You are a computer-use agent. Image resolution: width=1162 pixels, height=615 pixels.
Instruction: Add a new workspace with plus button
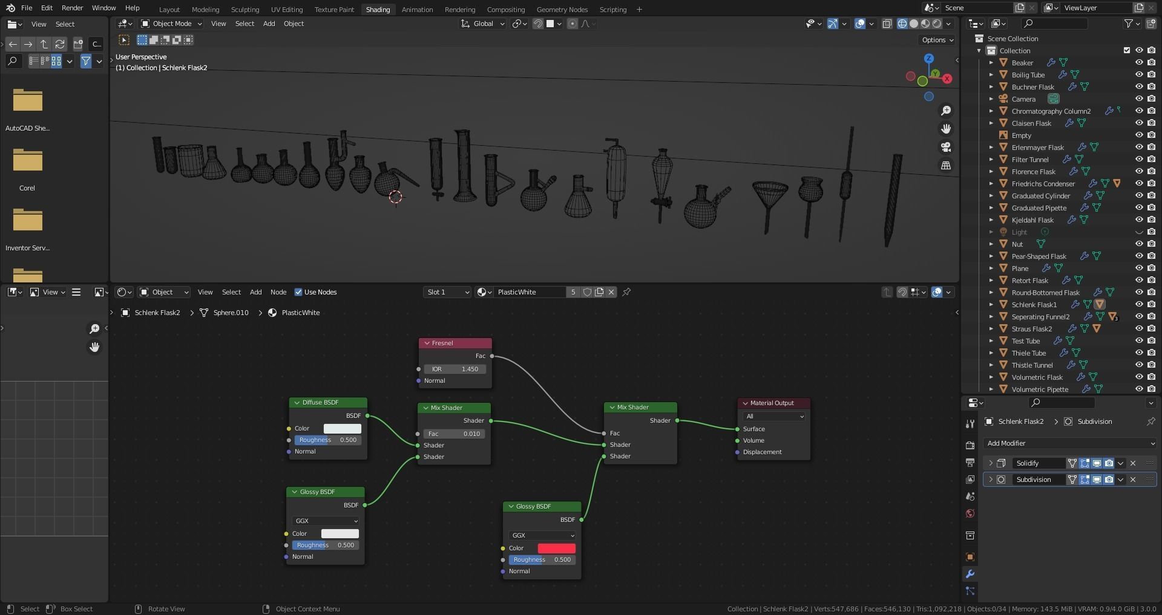[639, 9]
